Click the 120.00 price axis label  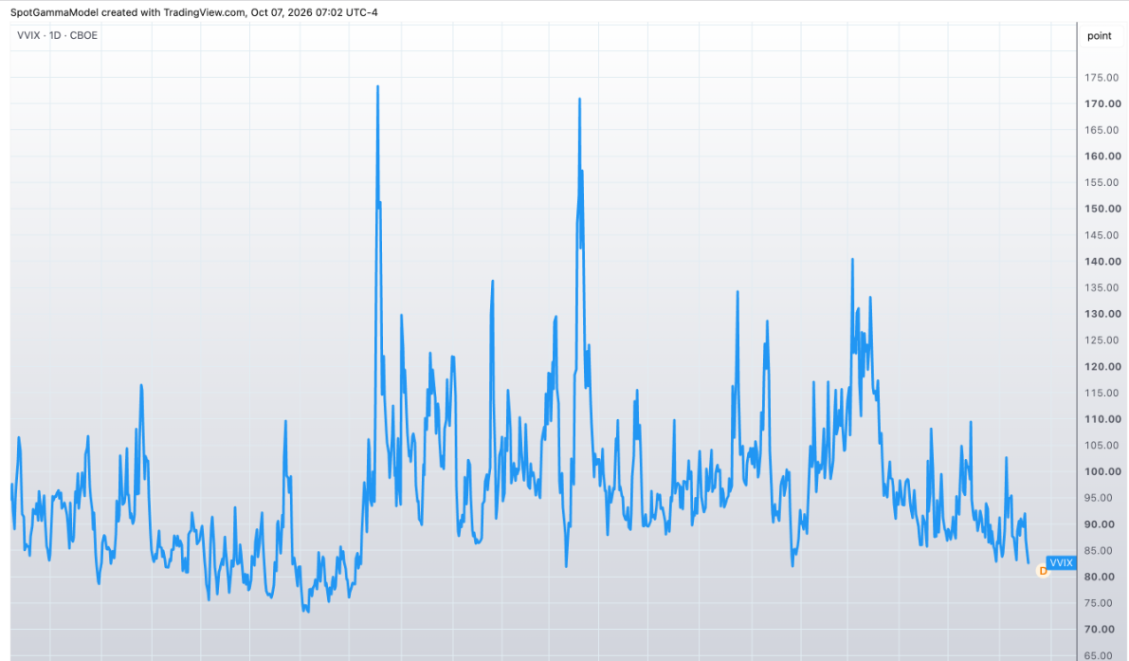coord(1102,366)
